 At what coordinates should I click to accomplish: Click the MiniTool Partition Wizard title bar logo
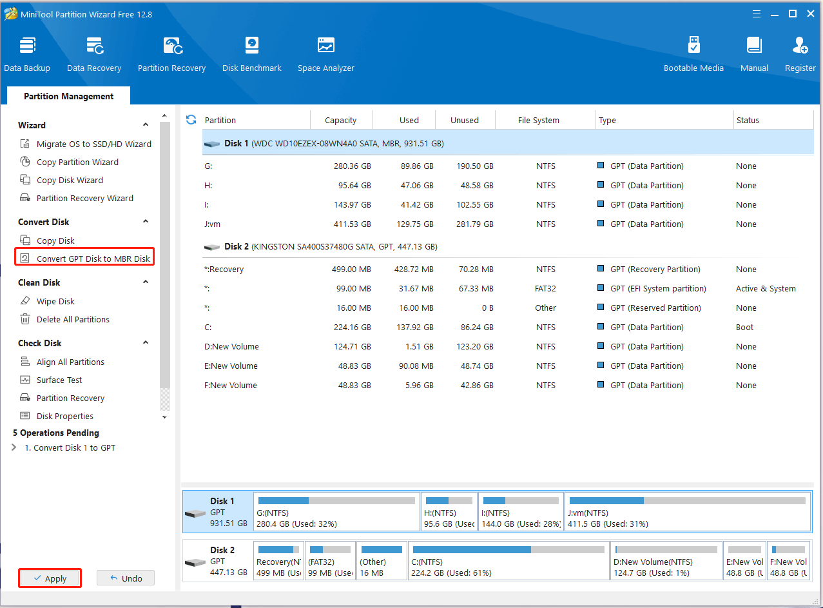coord(10,14)
